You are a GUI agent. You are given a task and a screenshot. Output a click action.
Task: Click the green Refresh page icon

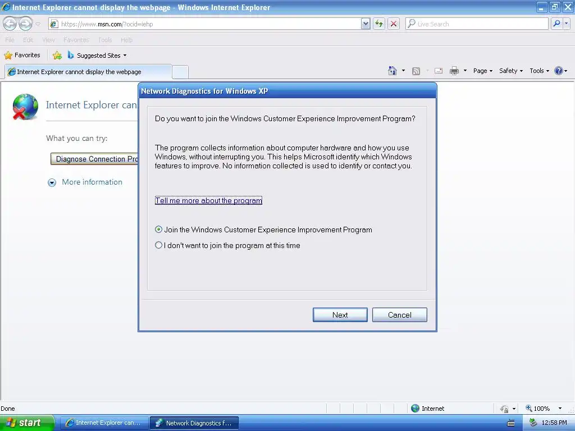pyautogui.click(x=379, y=24)
